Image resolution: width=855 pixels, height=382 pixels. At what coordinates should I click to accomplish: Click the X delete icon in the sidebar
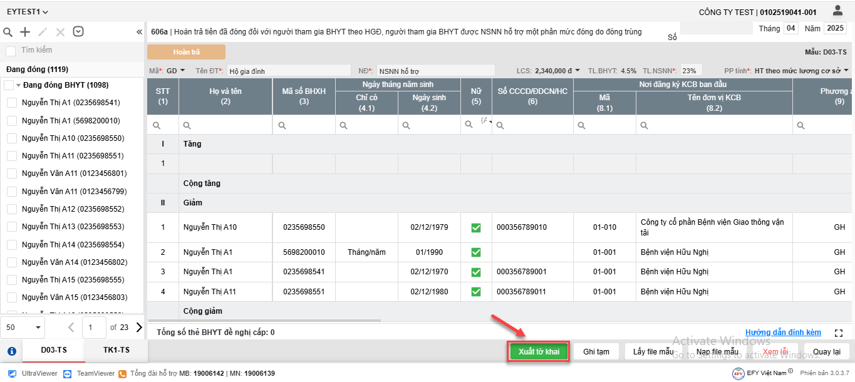pyautogui.click(x=60, y=32)
